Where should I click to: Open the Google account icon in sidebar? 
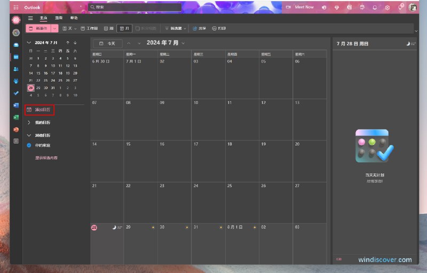point(16,33)
